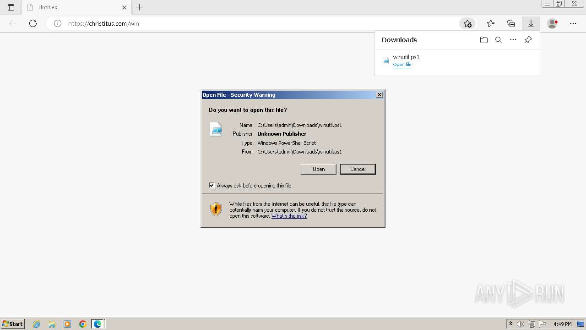Search downloads with magnifier icon
Image resolution: width=586 pixels, height=330 pixels.
[x=499, y=40]
